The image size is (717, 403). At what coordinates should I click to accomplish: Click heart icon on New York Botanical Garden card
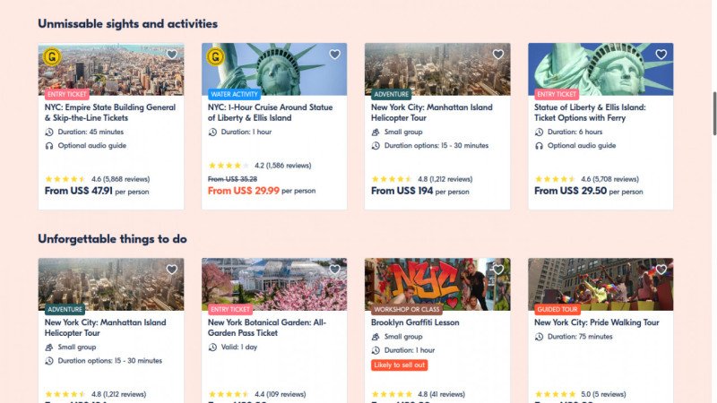pyautogui.click(x=334, y=270)
